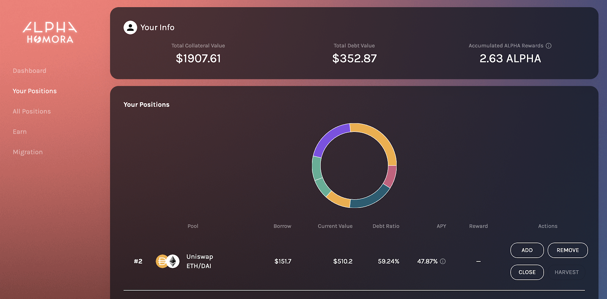Image resolution: width=607 pixels, height=299 pixels.
Task: Click the ADD button for position #2
Action: coord(527,250)
